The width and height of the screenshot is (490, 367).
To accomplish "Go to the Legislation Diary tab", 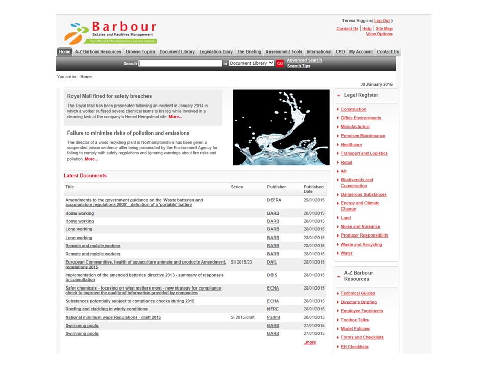I will pyautogui.click(x=216, y=52).
